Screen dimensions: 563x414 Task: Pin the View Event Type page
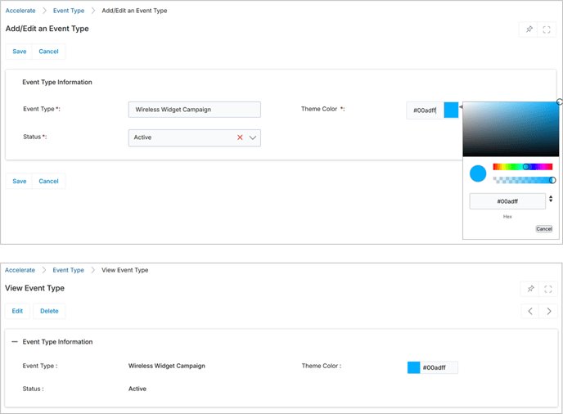tap(530, 289)
